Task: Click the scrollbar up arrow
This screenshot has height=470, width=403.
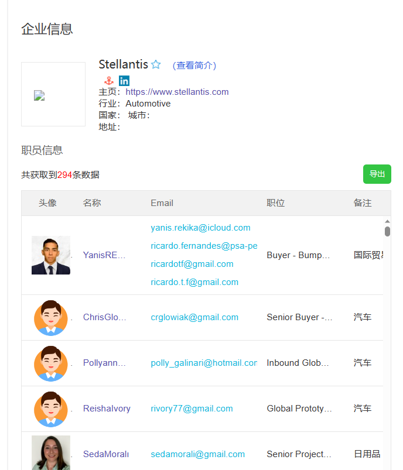Action: point(387,221)
